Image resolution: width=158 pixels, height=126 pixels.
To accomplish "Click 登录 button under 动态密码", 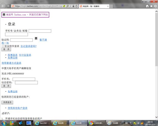I will click(x=6, y=86).
